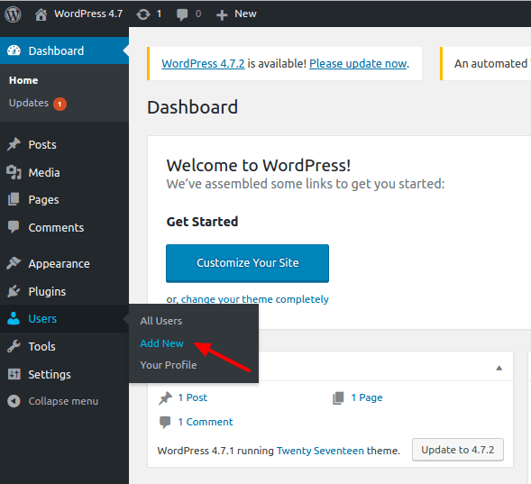531x484 pixels.
Task: Click change your theme completely link
Action: point(254,299)
